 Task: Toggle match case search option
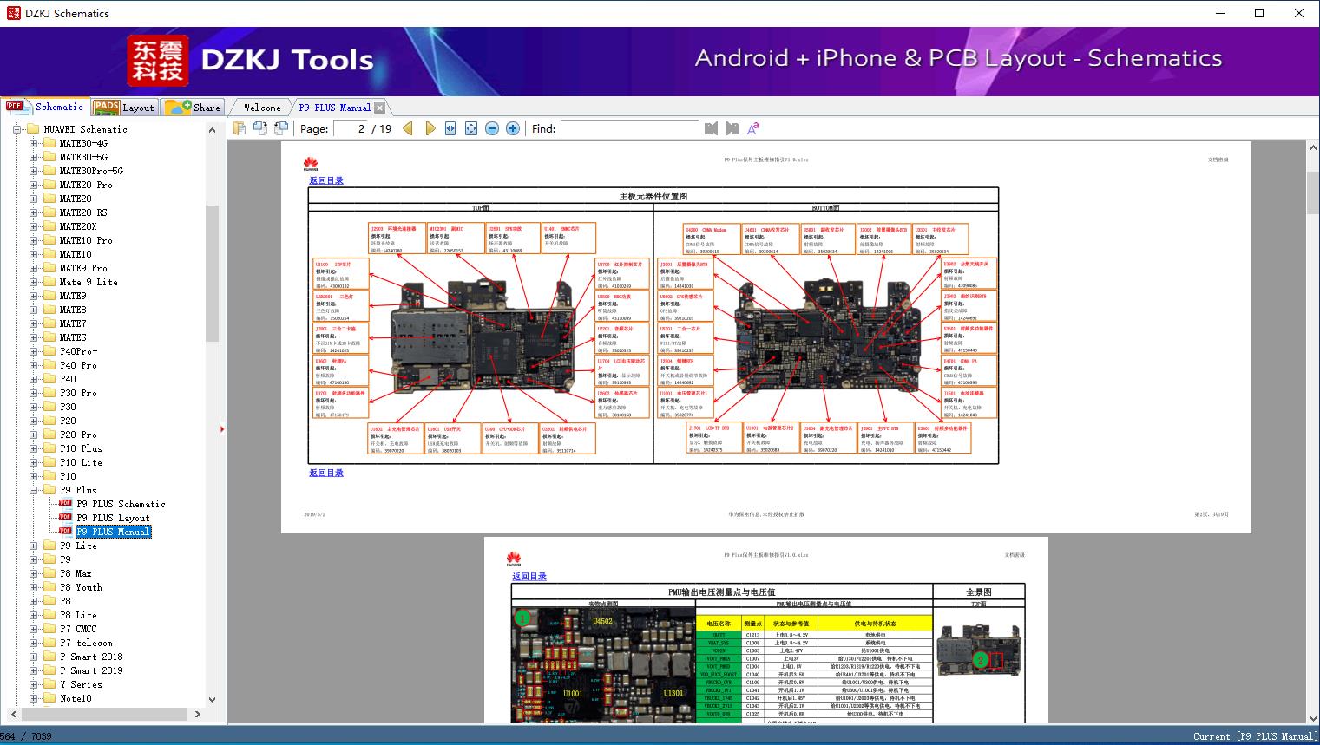click(753, 128)
